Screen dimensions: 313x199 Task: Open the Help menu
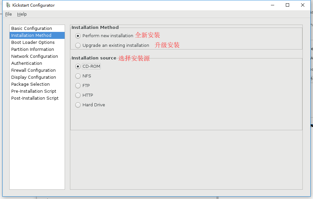[x=22, y=14]
